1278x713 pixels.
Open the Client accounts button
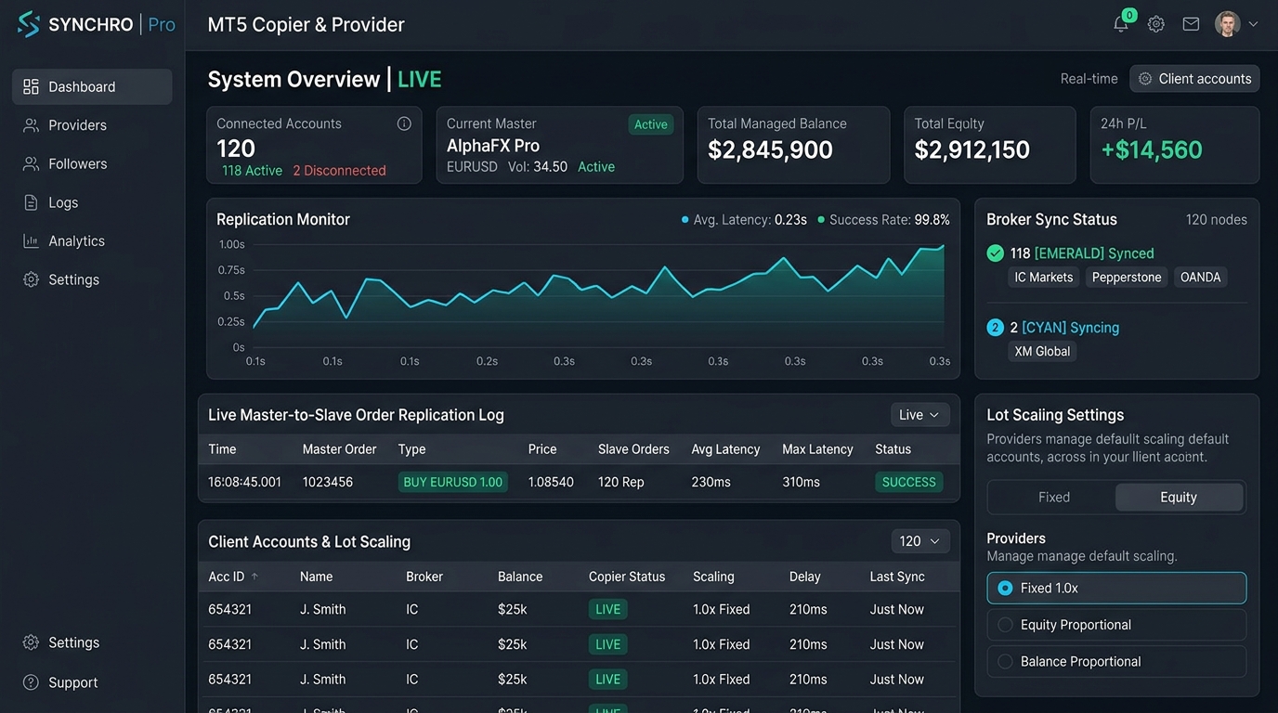tap(1194, 79)
